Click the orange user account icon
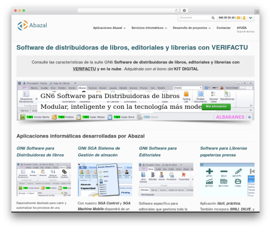Screen dimensions: 271x229 [x=244, y=18]
